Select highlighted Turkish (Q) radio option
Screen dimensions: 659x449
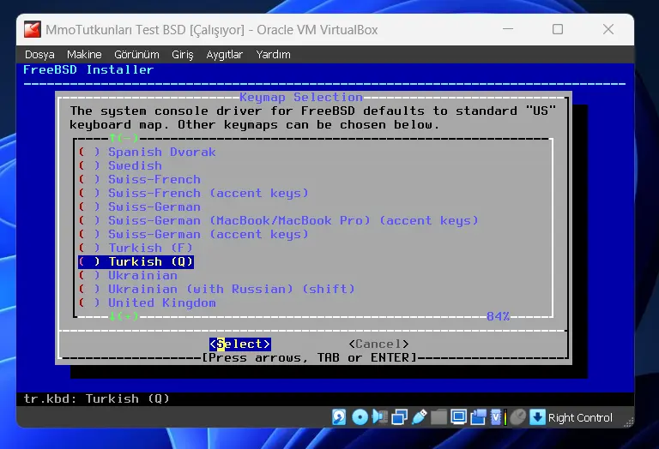(x=136, y=262)
